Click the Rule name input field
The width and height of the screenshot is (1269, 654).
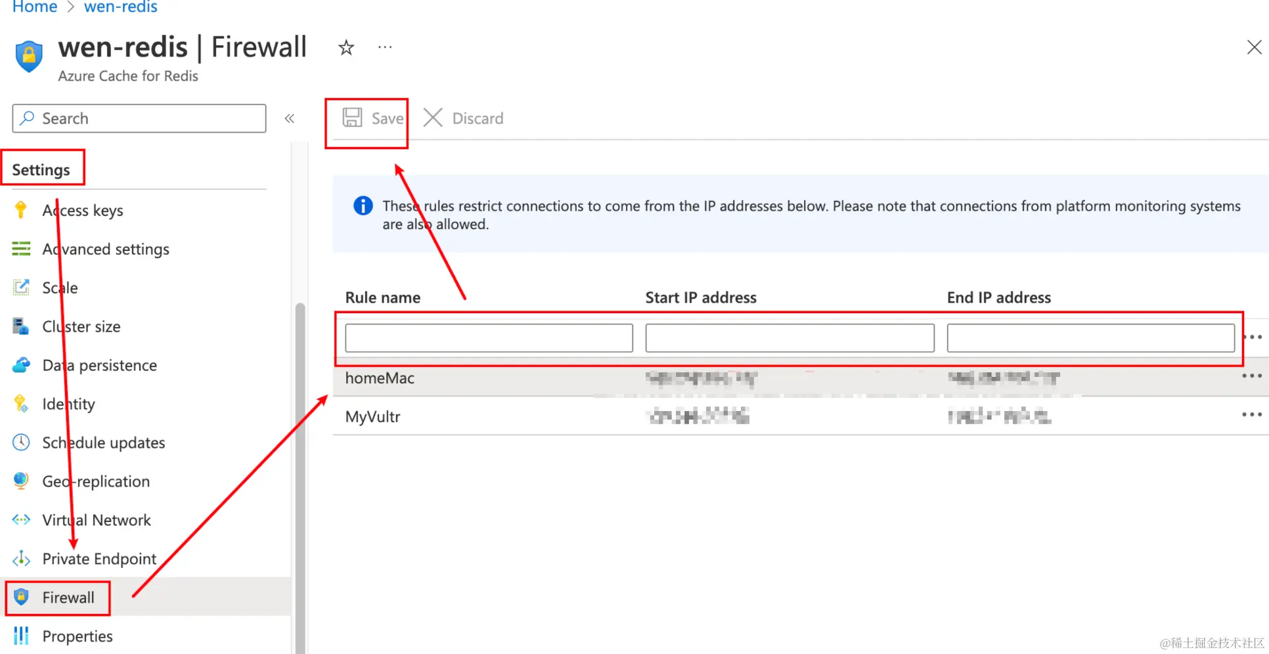[489, 338]
